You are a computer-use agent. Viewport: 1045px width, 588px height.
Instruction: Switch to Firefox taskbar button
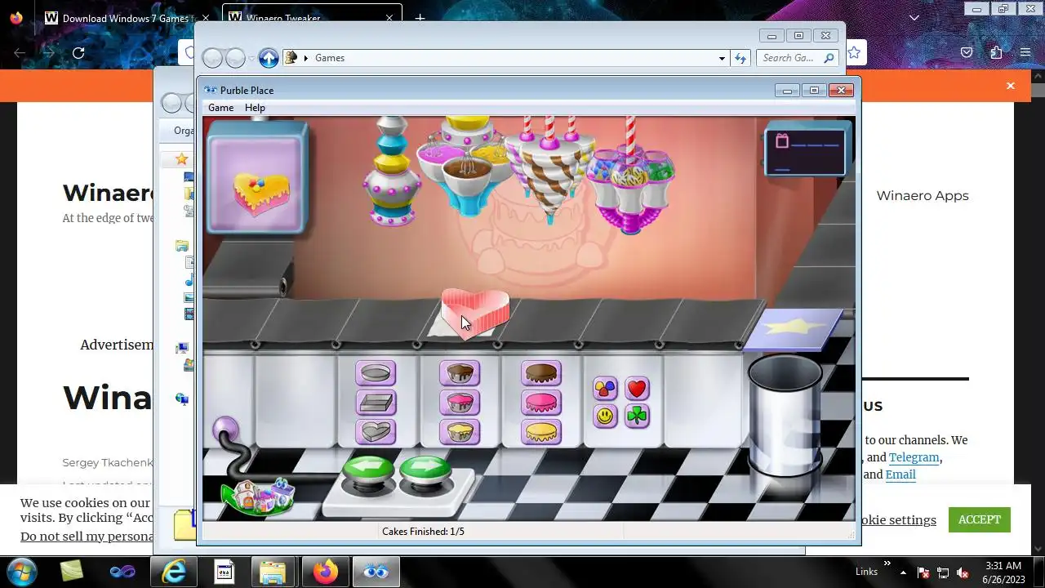[325, 572]
